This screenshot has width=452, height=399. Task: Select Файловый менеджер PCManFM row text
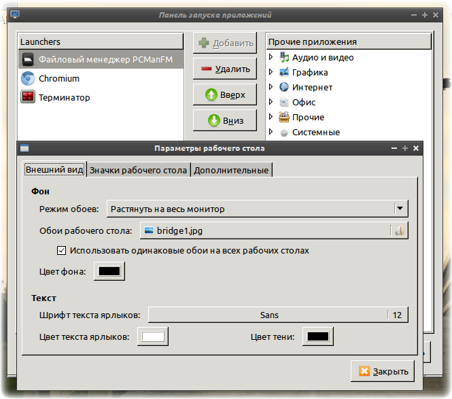click(x=106, y=59)
